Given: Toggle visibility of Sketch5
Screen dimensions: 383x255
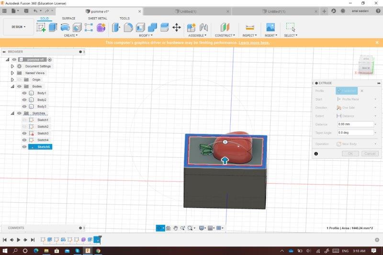Looking at the screenshot, I should pos(24,147).
